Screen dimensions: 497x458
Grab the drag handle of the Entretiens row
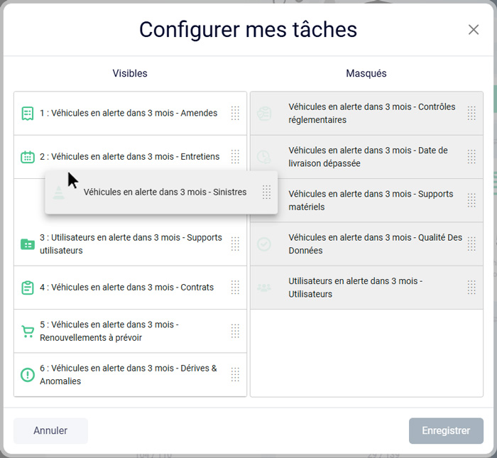coord(235,157)
